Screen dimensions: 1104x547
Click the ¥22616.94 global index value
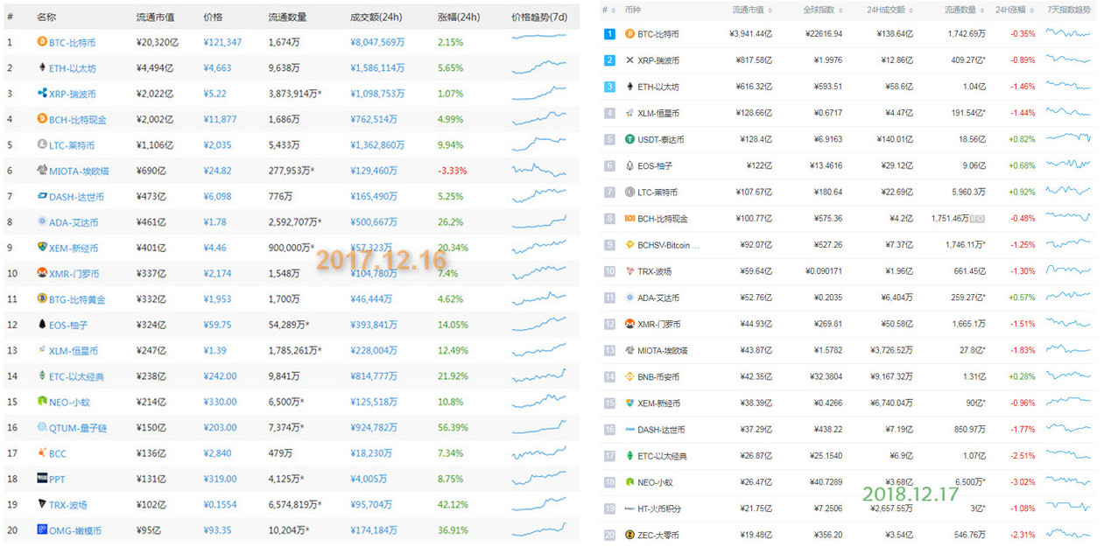pos(824,34)
